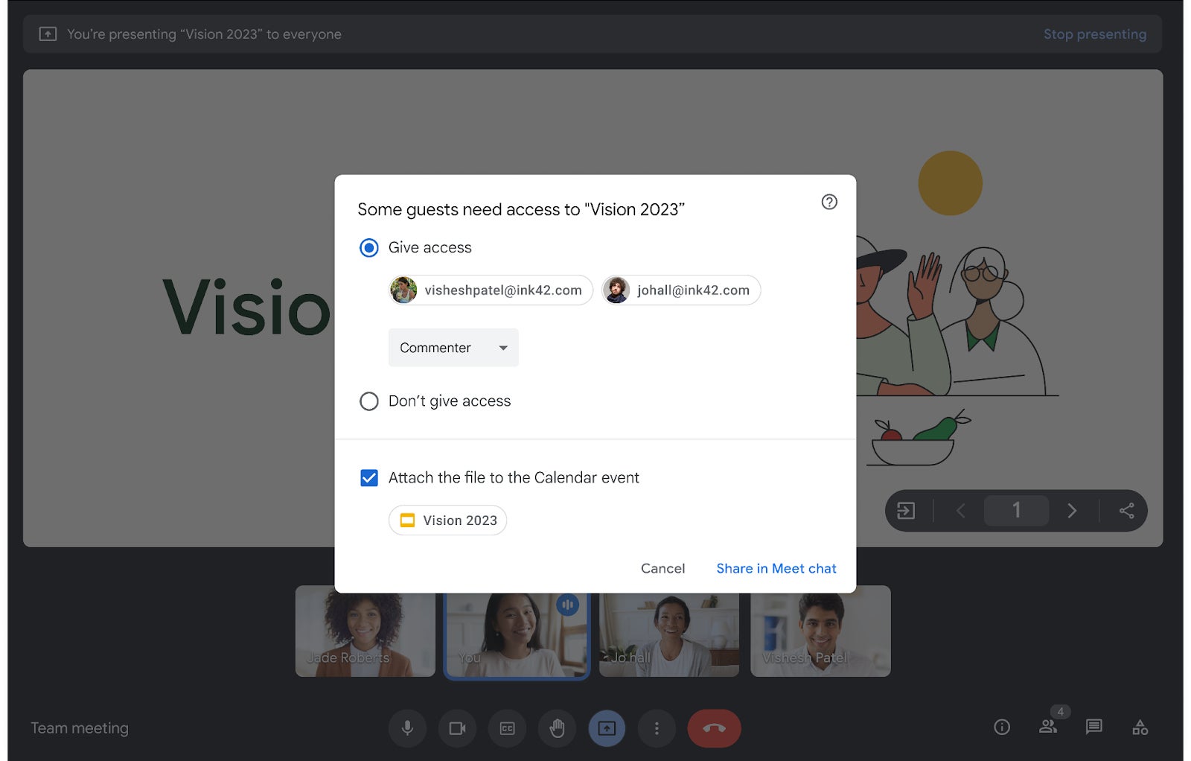Raise your hand
This screenshot has height=761, width=1191.
[557, 727]
